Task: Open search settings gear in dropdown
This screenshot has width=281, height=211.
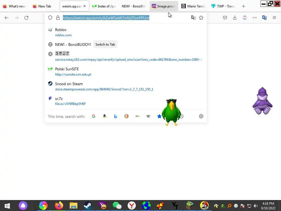Action: pos(201,116)
